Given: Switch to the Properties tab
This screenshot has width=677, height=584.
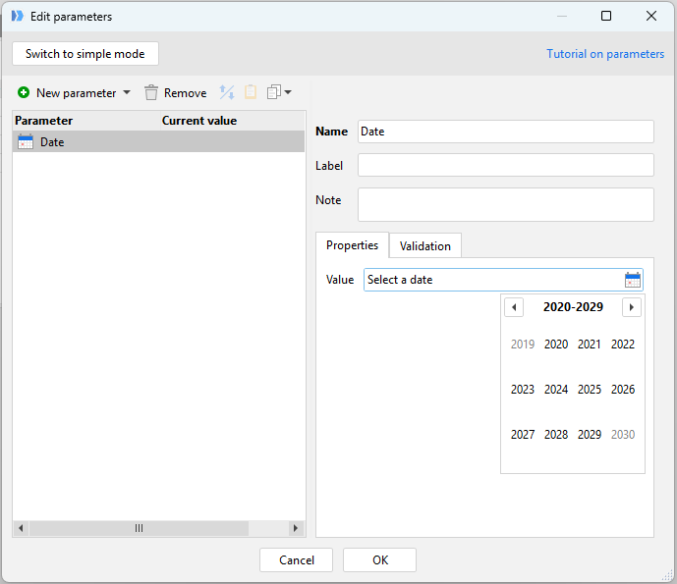Looking at the screenshot, I should 353,245.
